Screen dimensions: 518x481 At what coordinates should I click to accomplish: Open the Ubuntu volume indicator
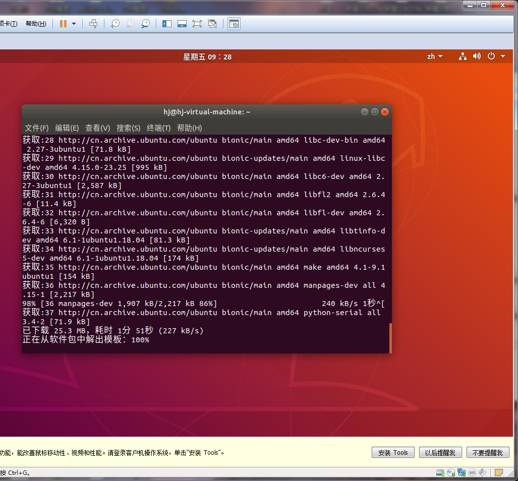coord(477,56)
